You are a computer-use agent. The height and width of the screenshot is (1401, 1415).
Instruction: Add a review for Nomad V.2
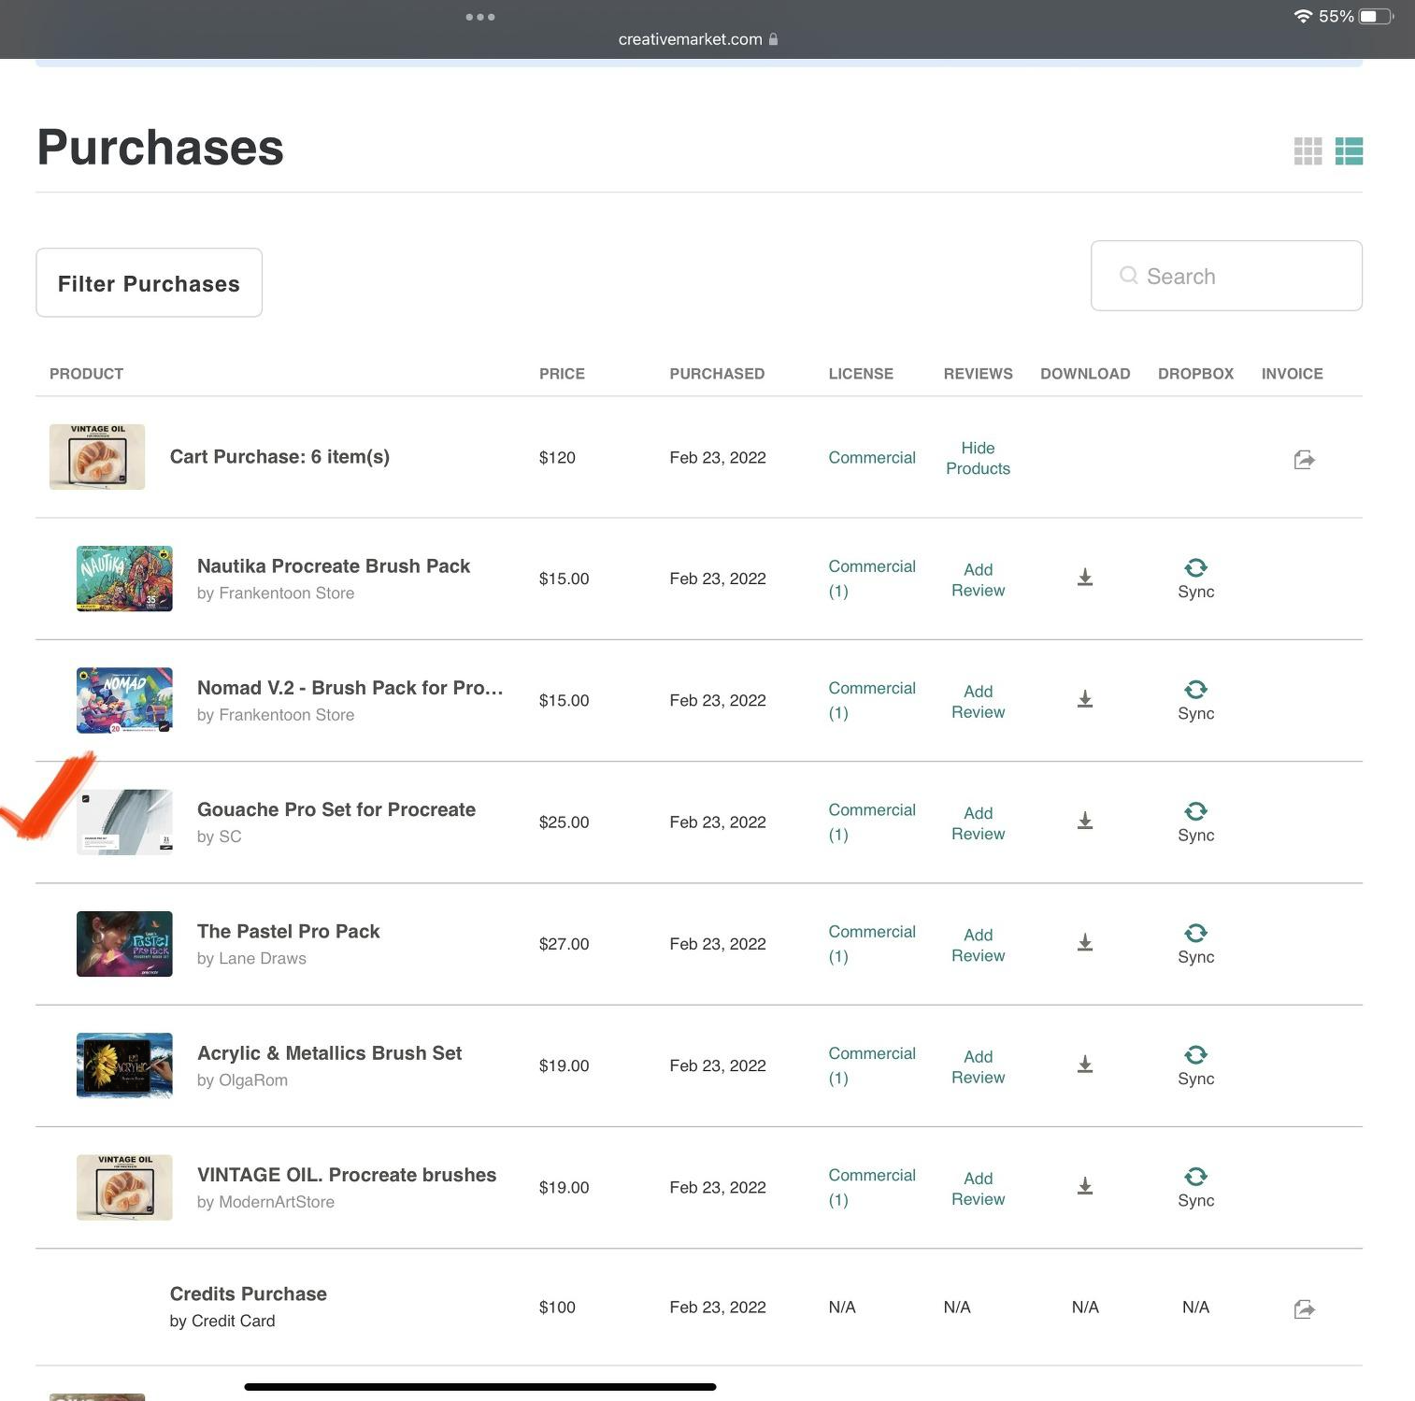pyautogui.click(x=978, y=701)
